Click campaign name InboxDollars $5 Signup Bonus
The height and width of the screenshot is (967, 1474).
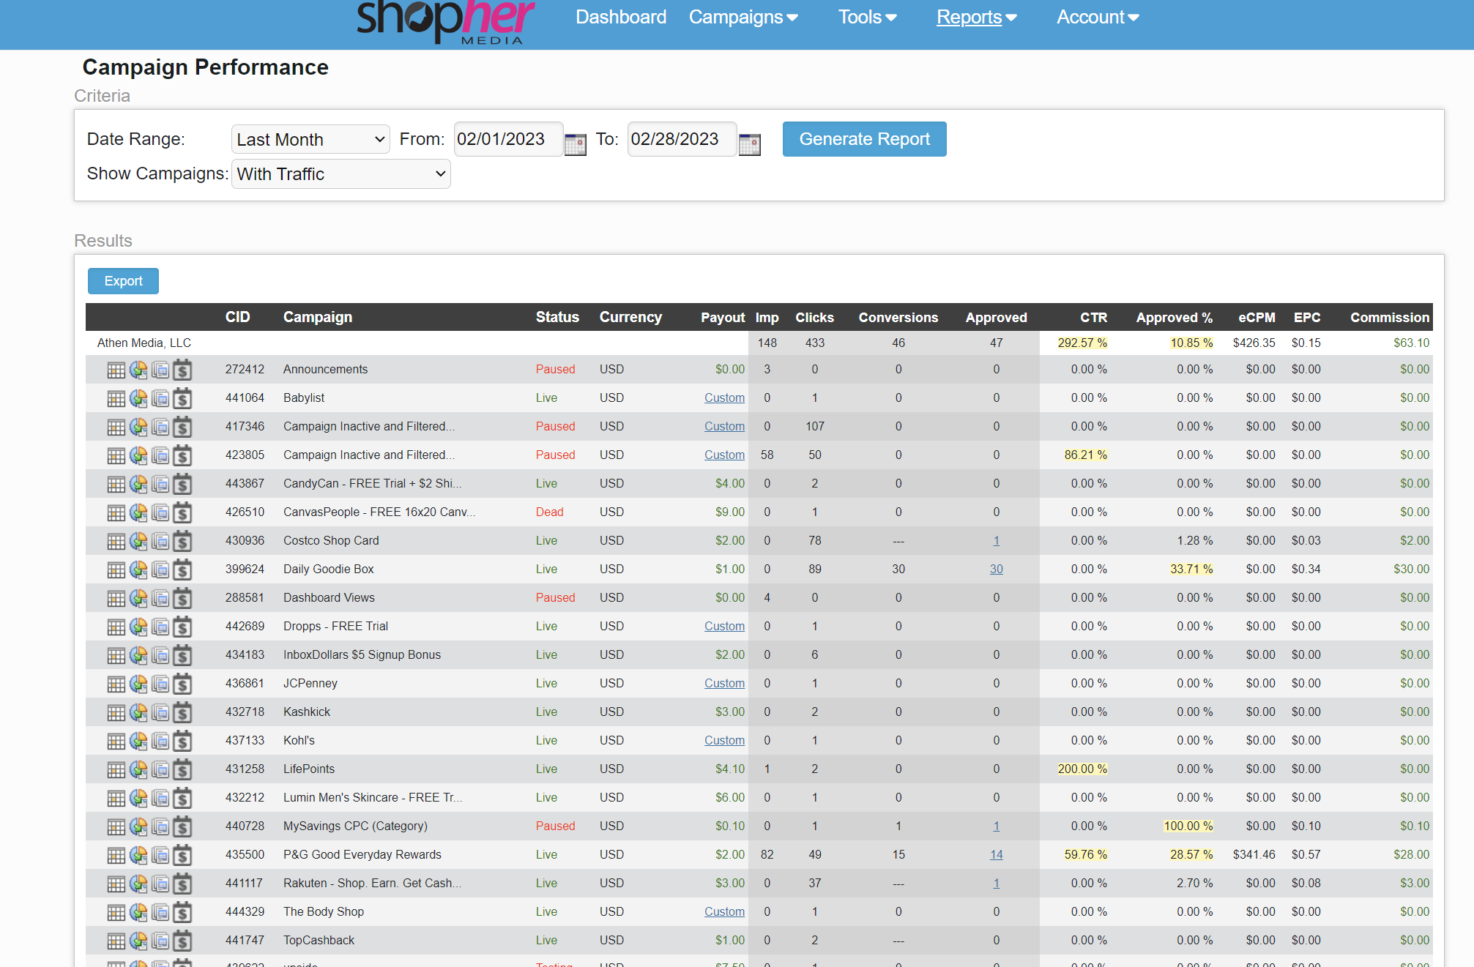362,655
